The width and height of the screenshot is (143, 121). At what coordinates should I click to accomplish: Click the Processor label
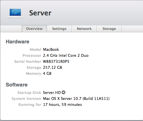(x=32, y=55)
